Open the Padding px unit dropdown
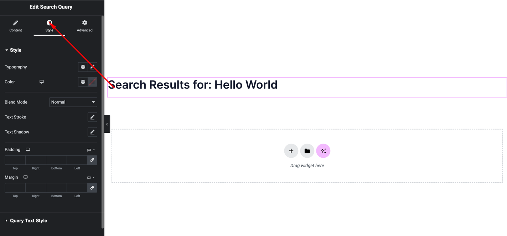Image resolution: width=507 pixels, height=236 pixels. tap(91, 150)
